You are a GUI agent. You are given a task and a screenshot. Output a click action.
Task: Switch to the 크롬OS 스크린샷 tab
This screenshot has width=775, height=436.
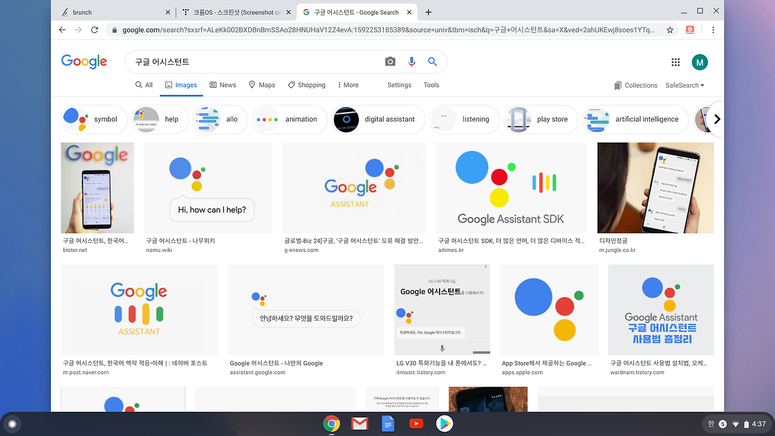pos(236,12)
